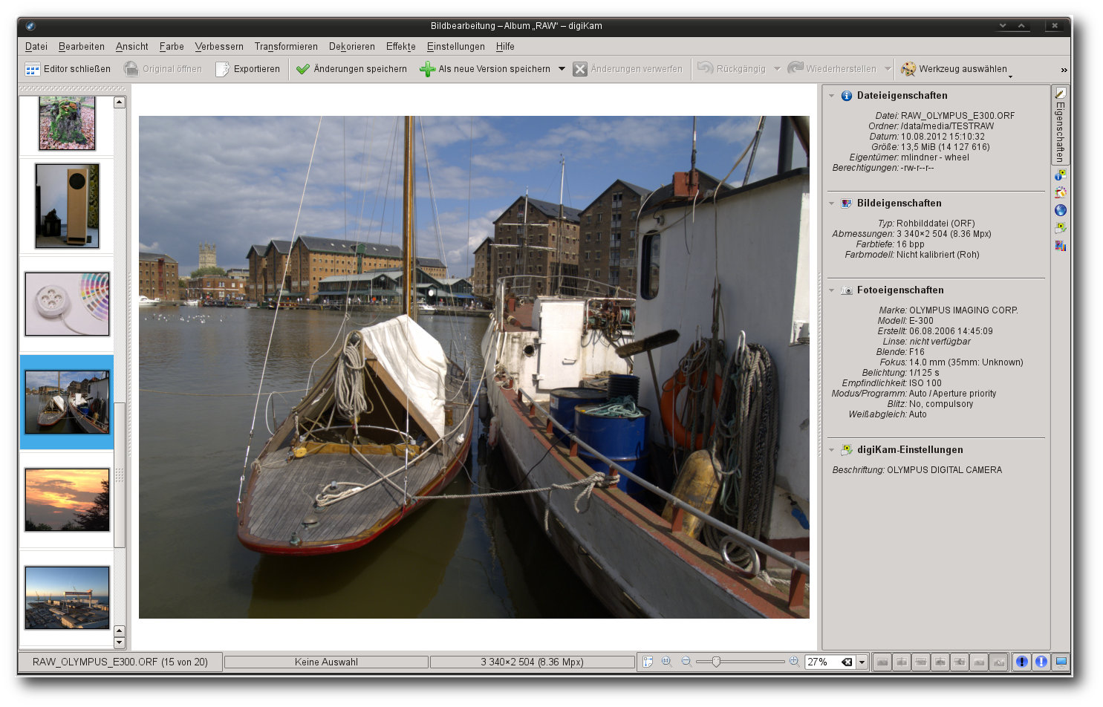The height and width of the screenshot is (707, 1103).
Task: Click the Editor schließen toolbar button
Action: [68, 69]
